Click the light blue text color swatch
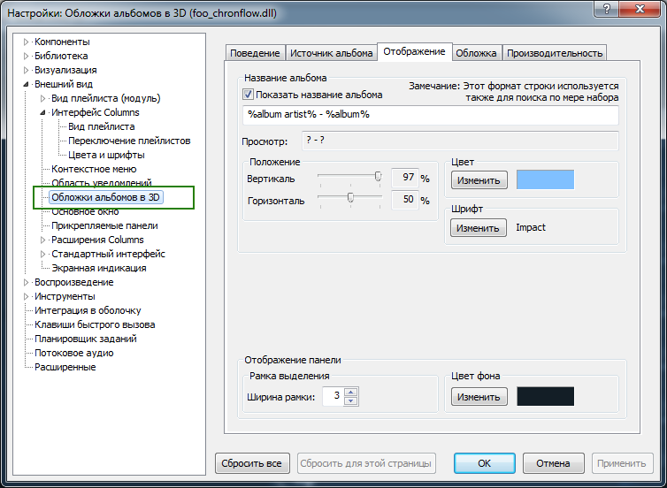Image resolution: width=667 pixels, height=488 pixels. tap(545, 179)
